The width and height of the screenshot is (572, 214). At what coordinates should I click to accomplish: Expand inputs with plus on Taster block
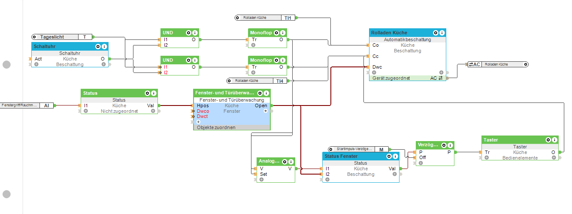[487, 158]
